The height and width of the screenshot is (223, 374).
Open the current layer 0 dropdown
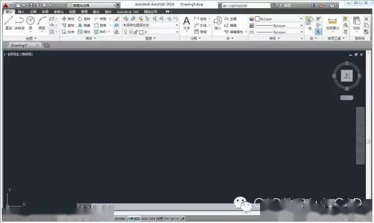(x=151, y=32)
